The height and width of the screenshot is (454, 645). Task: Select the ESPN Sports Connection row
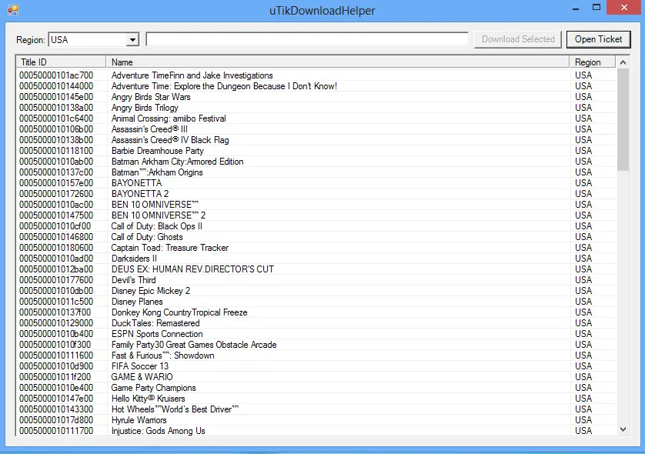tap(316, 334)
